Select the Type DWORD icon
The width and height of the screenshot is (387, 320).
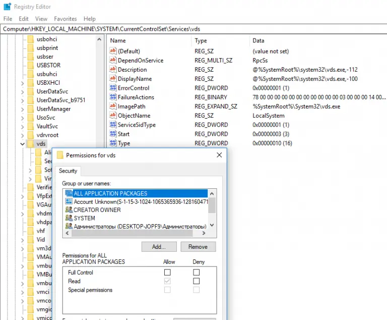click(x=113, y=143)
